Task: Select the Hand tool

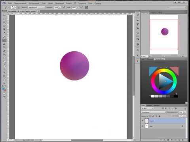Action: [4, 80]
